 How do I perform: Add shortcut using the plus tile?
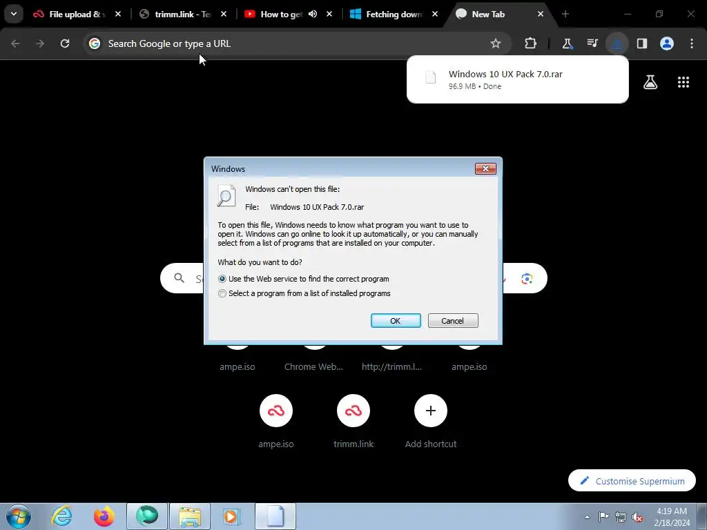tap(431, 421)
